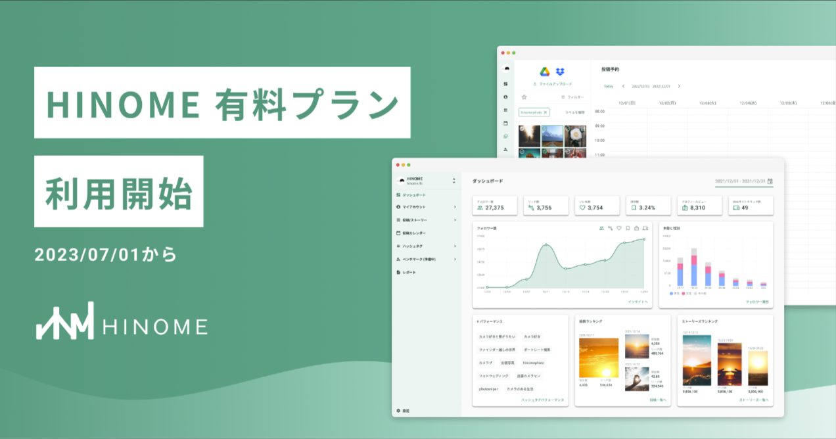Open the フィルター option in back window
This screenshot has height=439, width=836.
pos(572,97)
